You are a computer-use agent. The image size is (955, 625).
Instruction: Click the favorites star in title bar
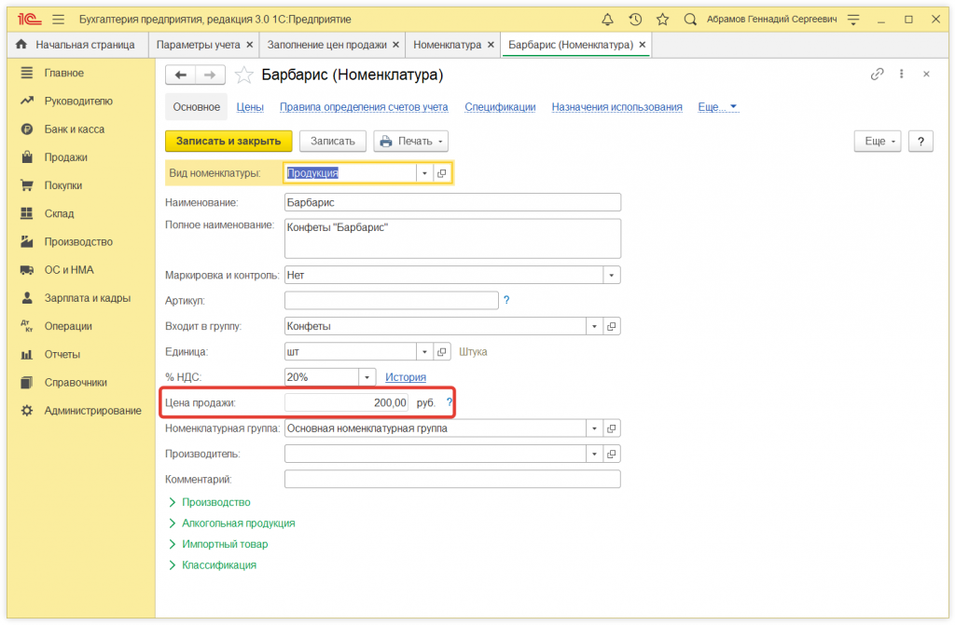click(662, 19)
